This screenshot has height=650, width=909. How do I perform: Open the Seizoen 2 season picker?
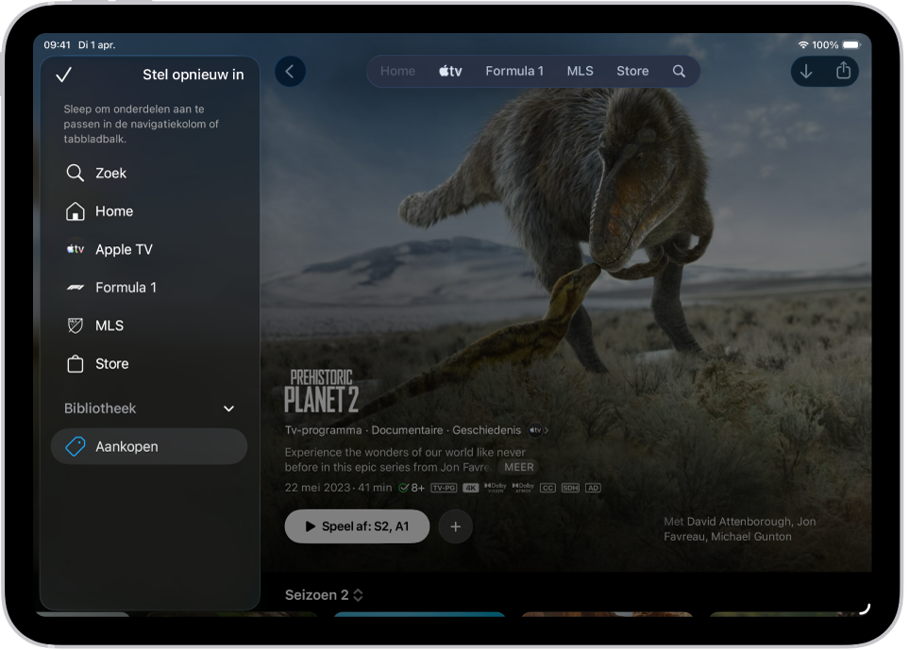pyautogui.click(x=324, y=595)
